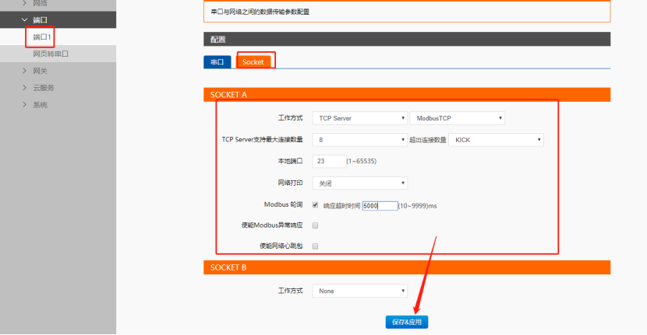Open the max connections dropdown showing 8

coord(359,140)
